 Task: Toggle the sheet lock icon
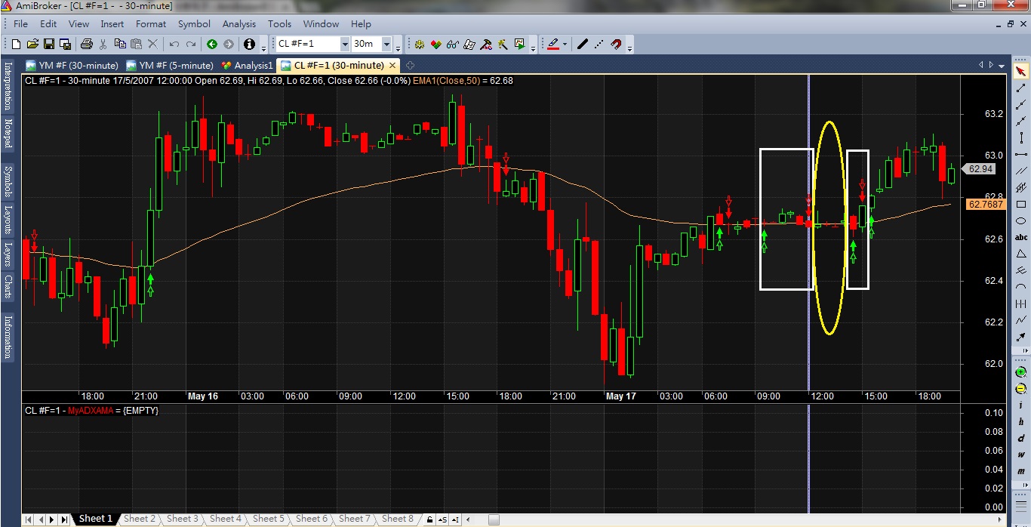(429, 519)
